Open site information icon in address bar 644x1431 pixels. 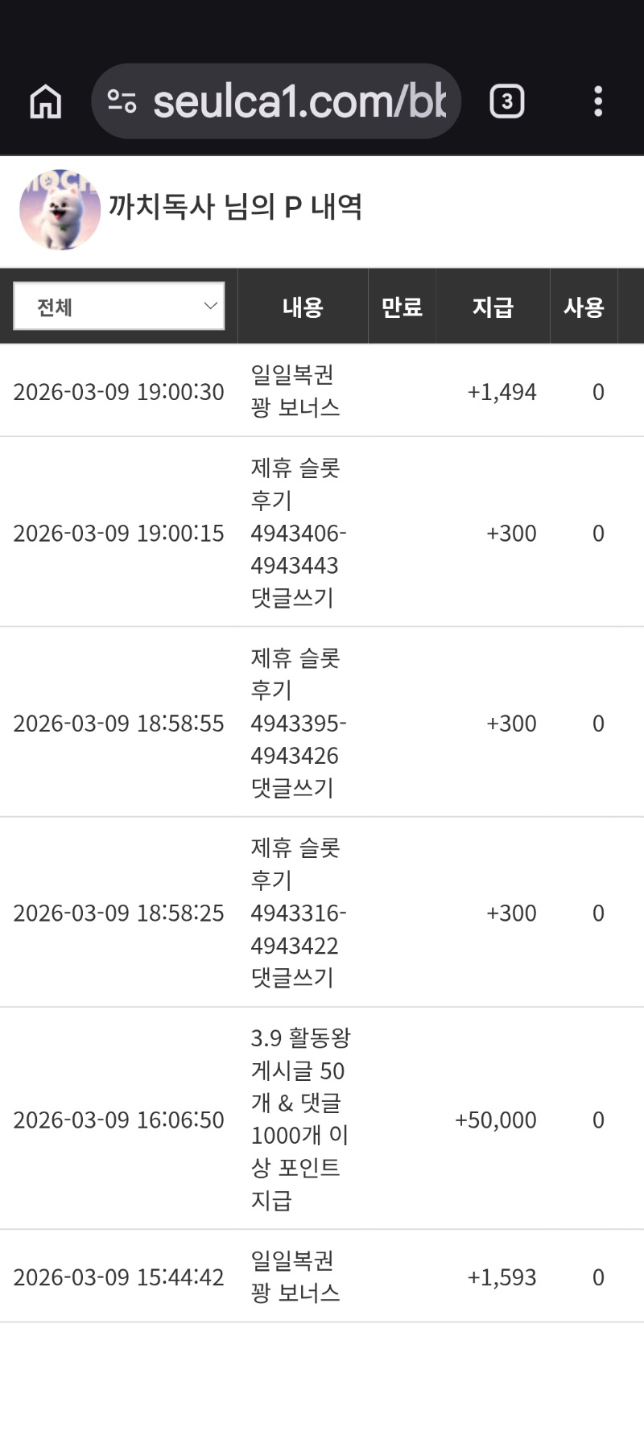click(122, 101)
